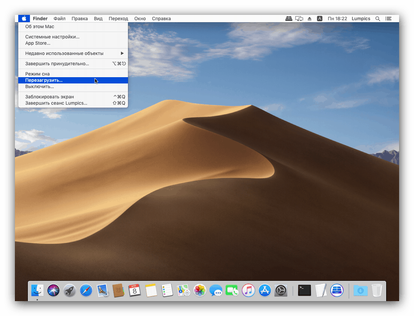Open Notification Center list icon
The height and width of the screenshot is (316, 414).
tap(388, 19)
